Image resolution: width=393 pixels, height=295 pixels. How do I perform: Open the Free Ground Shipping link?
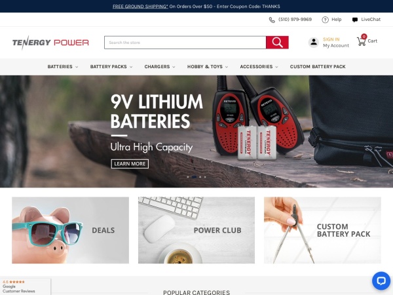click(140, 7)
